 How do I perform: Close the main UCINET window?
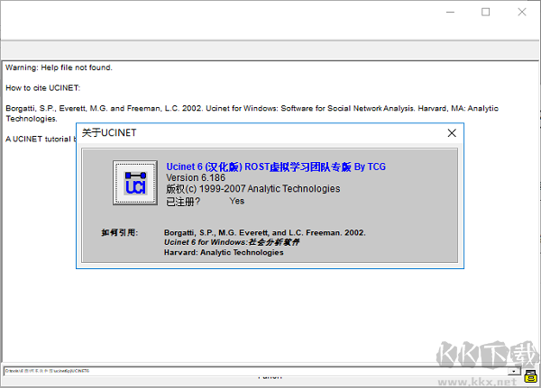(522, 12)
